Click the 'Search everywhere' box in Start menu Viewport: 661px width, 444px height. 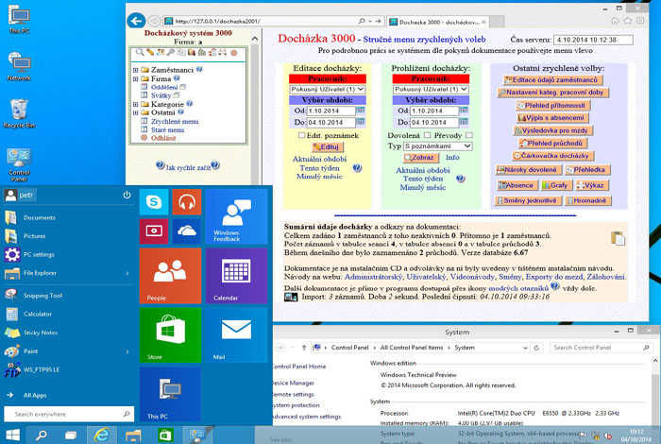point(69,414)
